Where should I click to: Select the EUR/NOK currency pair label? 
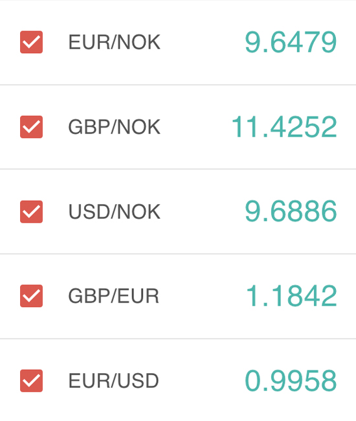tap(115, 42)
